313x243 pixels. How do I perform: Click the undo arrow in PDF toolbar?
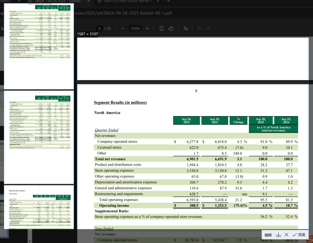coord(199,28)
